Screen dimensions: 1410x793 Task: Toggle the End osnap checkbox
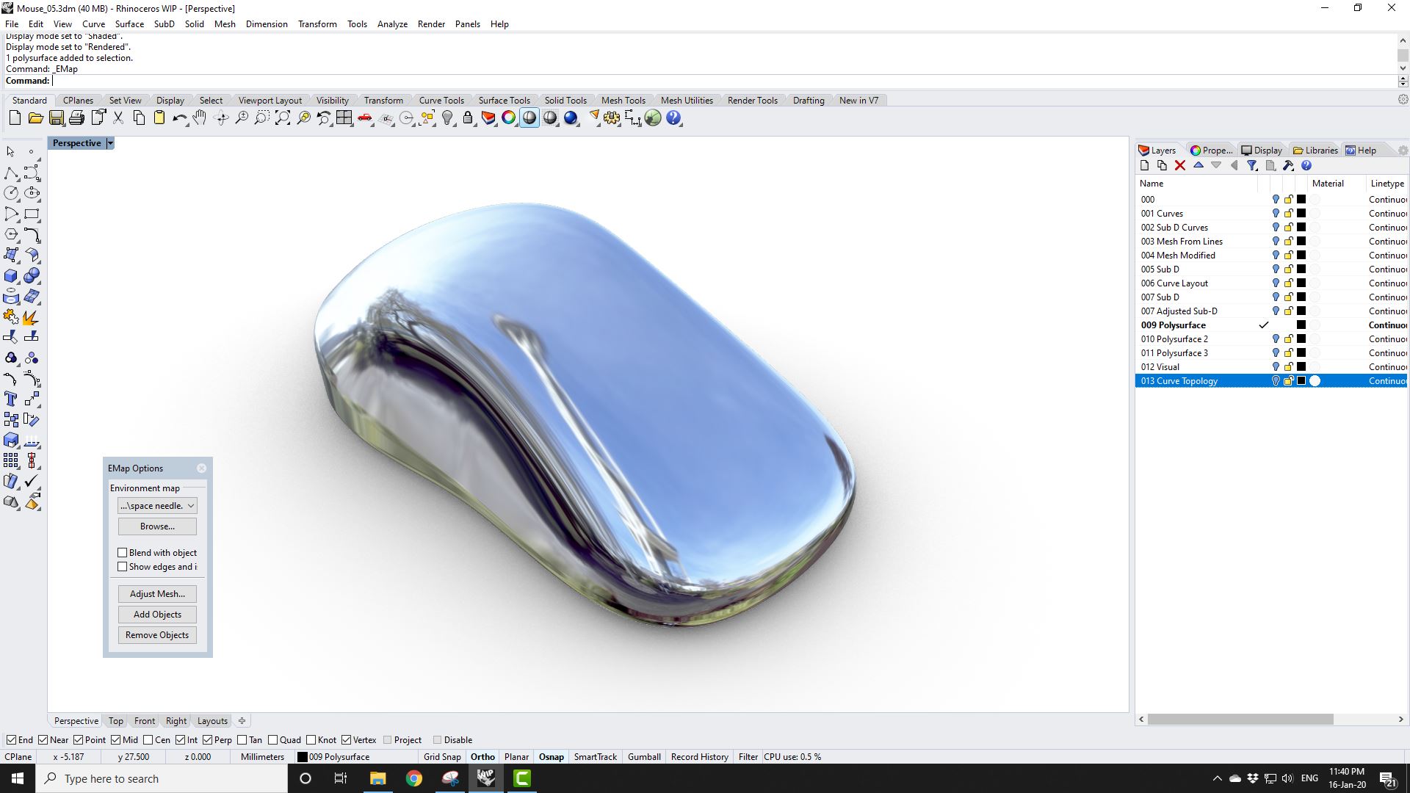tap(11, 740)
